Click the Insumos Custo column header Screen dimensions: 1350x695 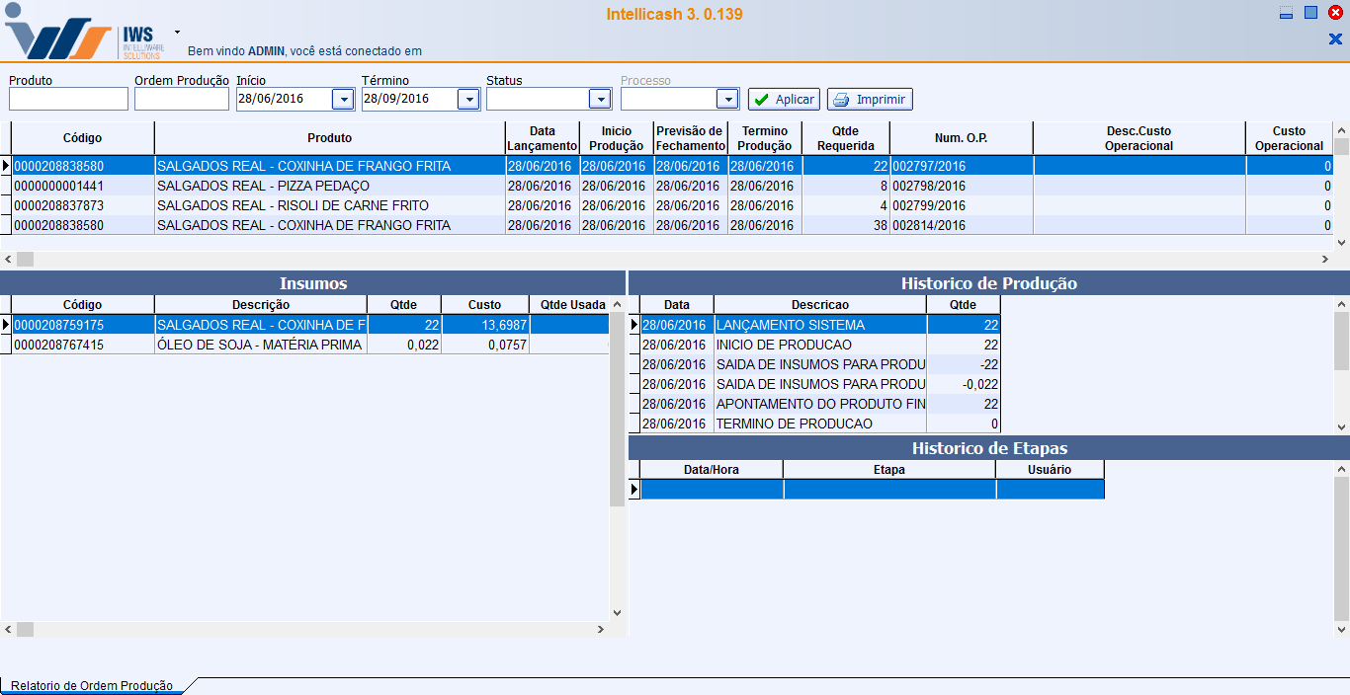click(x=484, y=305)
